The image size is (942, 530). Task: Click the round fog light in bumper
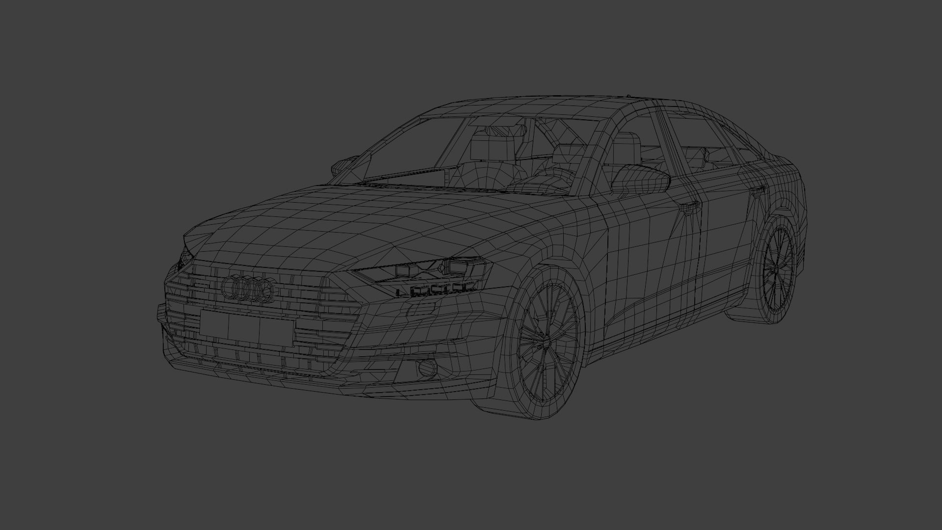426,367
